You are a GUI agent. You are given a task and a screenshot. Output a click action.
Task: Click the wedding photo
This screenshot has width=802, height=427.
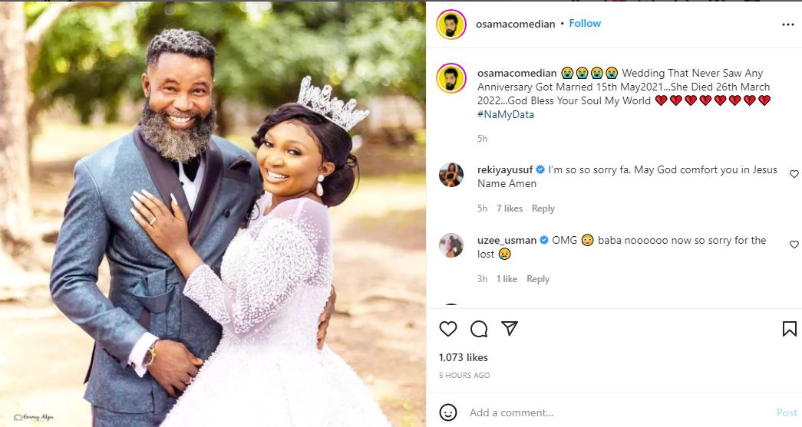click(213, 214)
